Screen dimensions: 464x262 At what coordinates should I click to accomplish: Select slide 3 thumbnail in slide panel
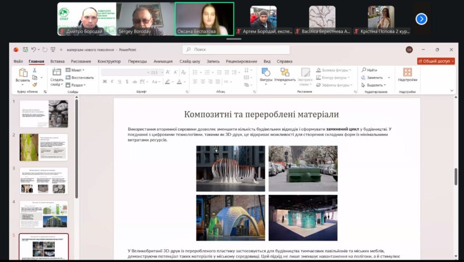tap(44, 180)
